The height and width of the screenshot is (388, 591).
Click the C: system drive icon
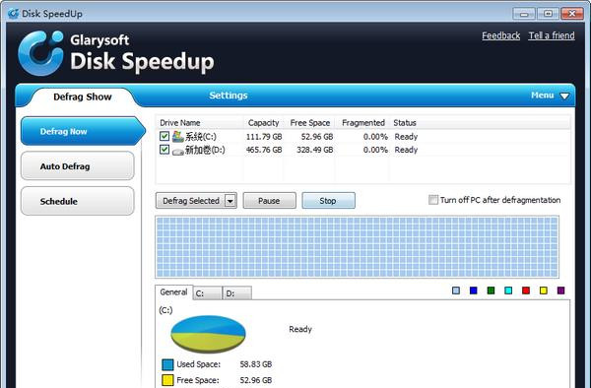pos(178,136)
